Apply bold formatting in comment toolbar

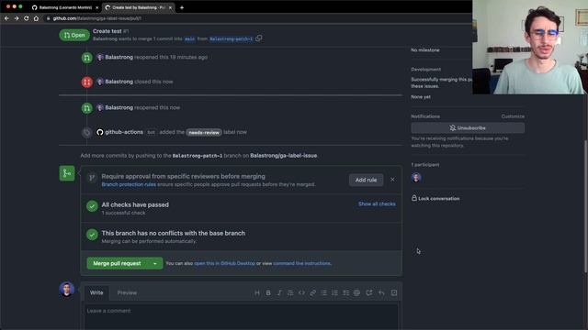(x=268, y=293)
